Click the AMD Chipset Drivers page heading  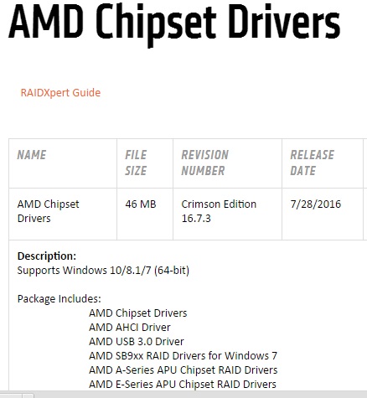pyautogui.click(x=174, y=23)
